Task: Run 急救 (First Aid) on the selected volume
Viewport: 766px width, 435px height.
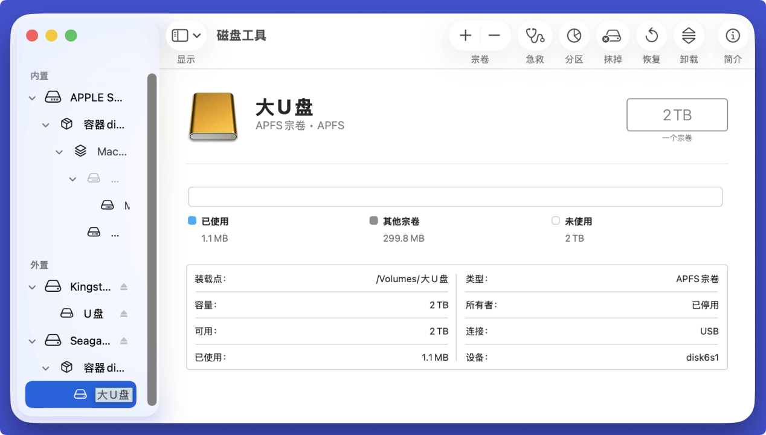Action: click(535, 36)
